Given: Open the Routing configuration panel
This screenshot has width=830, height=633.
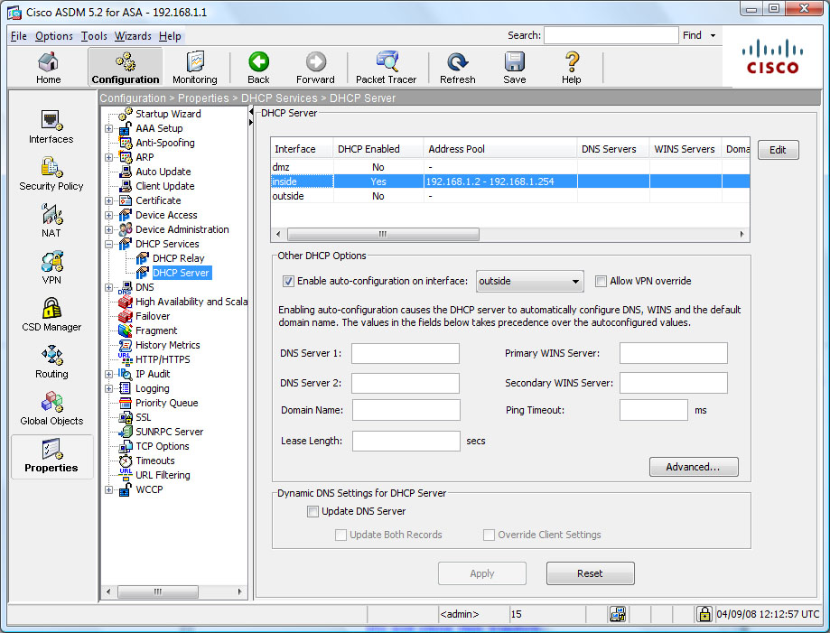Looking at the screenshot, I should pyautogui.click(x=51, y=361).
